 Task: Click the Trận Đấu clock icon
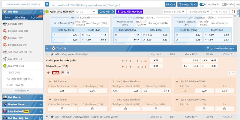[x=53, y=49]
